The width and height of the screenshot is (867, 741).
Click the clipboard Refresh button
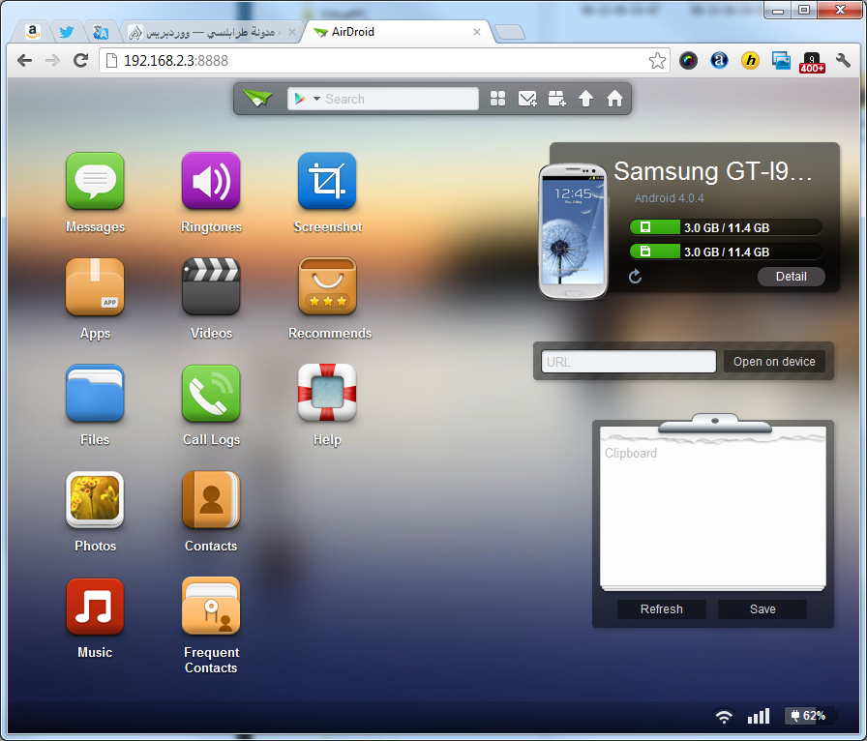pos(661,608)
